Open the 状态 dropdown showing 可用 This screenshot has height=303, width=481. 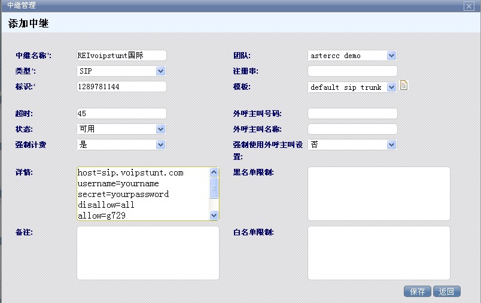tap(121, 129)
